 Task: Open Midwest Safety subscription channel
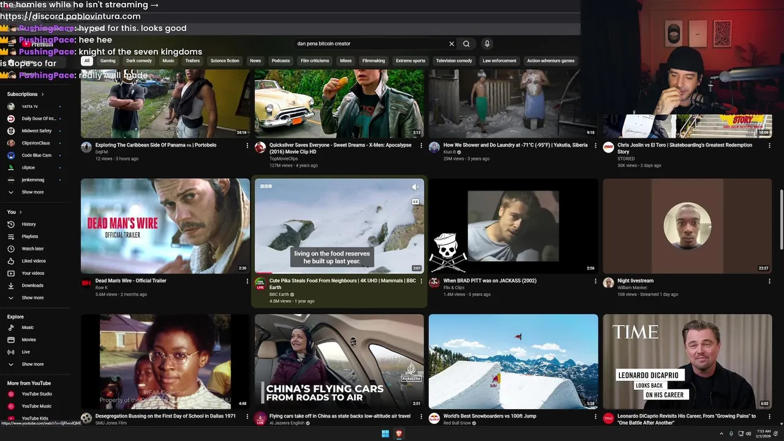pyautogui.click(x=37, y=131)
